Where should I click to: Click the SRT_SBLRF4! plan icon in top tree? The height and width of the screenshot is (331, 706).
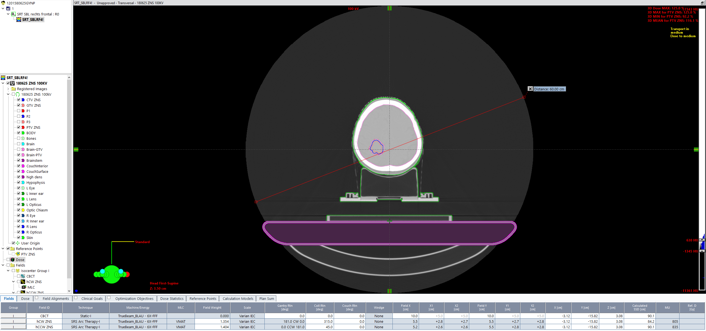click(x=19, y=20)
